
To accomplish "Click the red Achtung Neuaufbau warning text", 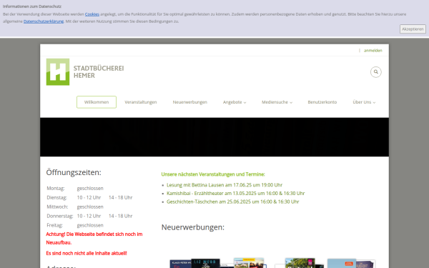I will pyautogui.click(x=94, y=238).
